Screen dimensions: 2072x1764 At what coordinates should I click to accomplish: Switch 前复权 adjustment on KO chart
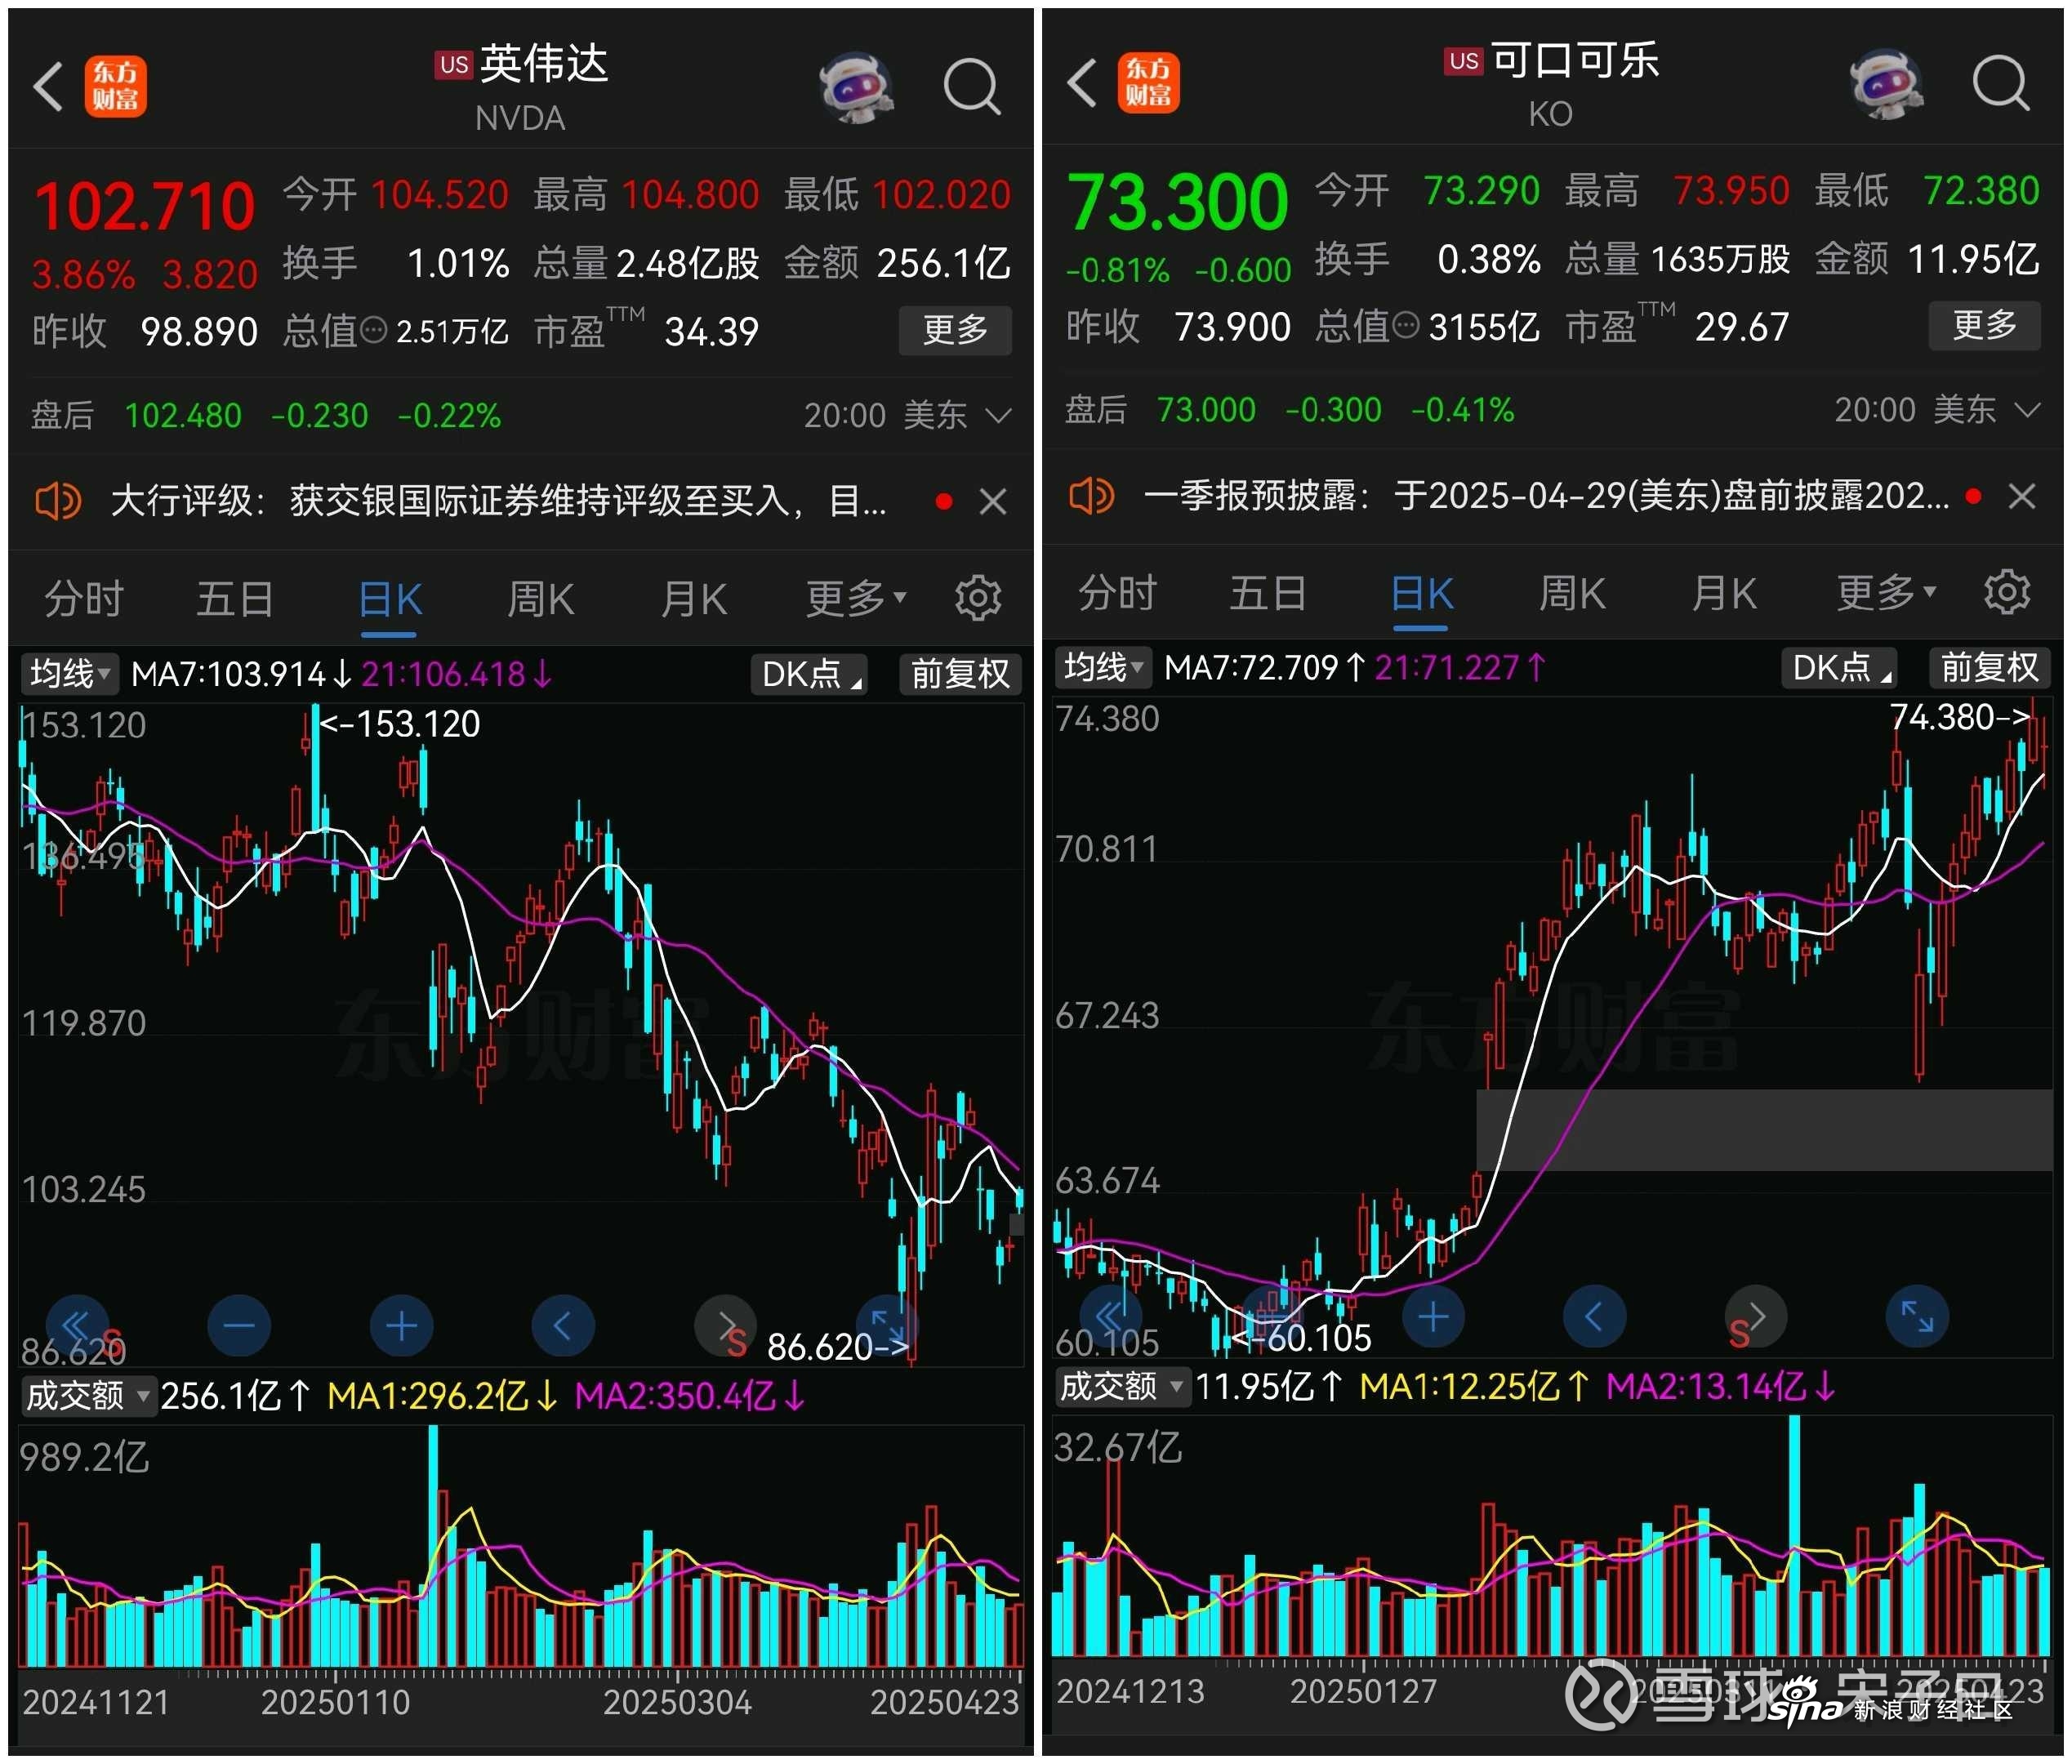[1989, 667]
